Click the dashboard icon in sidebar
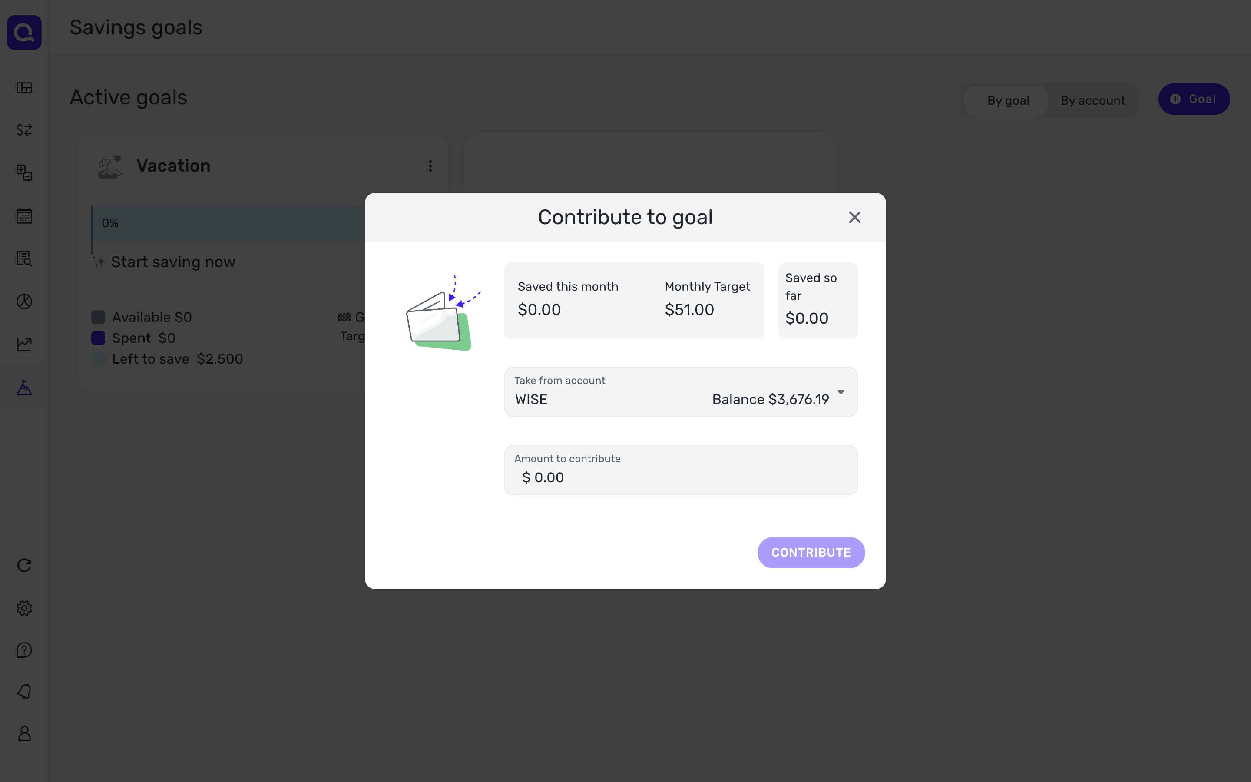This screenshot has height=782, width=1251. pos(24,87)
